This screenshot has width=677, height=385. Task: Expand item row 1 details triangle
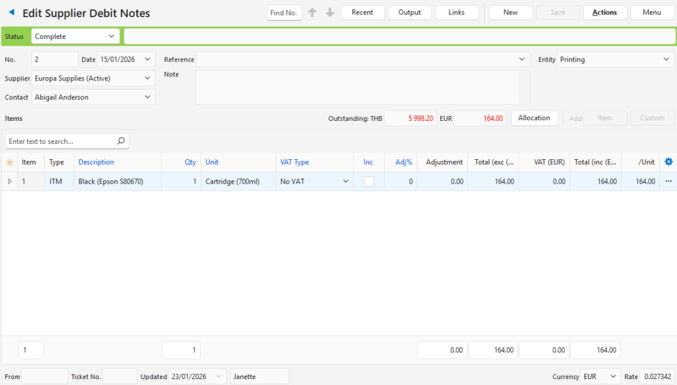point(9,182)
